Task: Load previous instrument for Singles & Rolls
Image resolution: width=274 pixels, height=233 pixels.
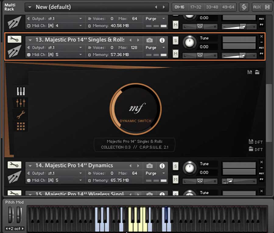Action: [131, 40]
